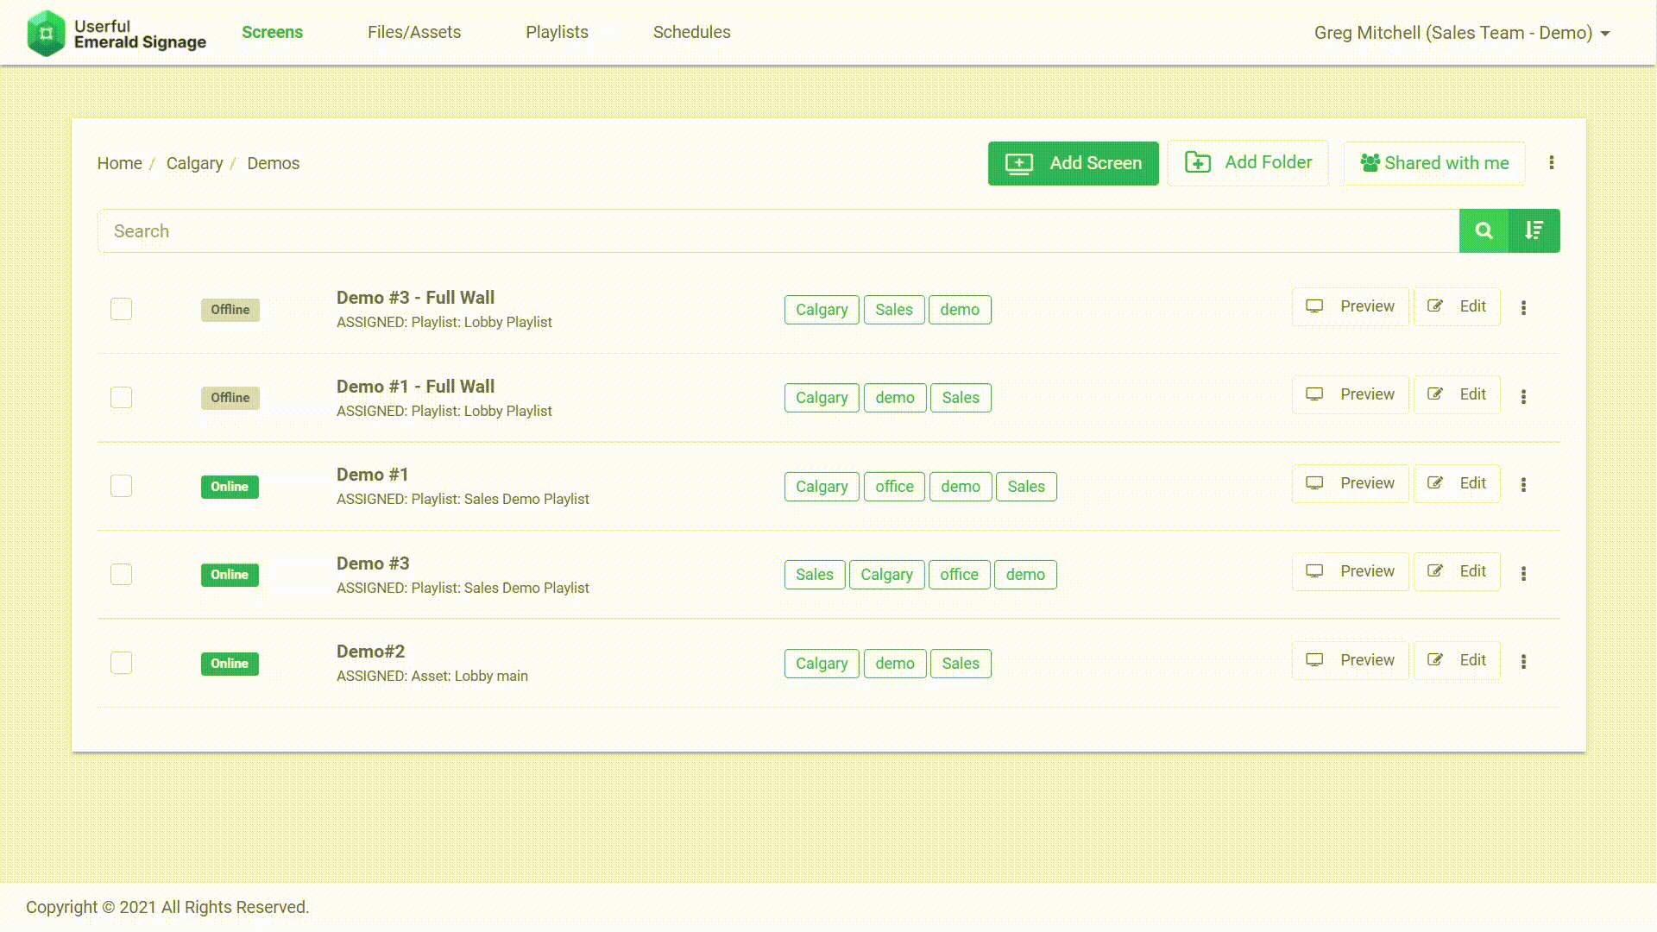Click Online badge on online Demo #3 row
Image resolution: width=1657 pixels, height=932 pixels.
[x=230, y=575]
